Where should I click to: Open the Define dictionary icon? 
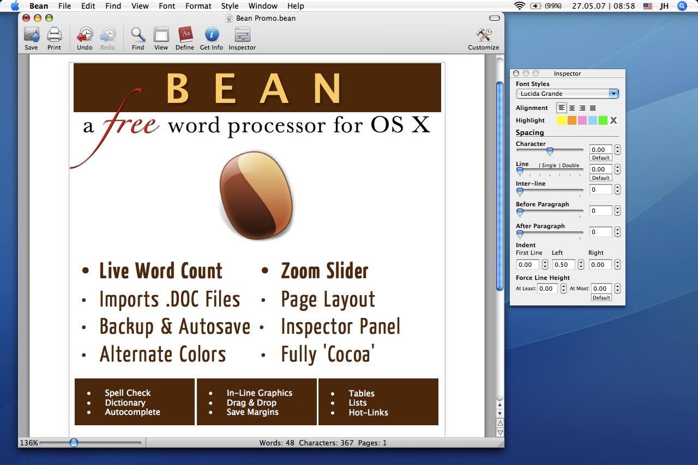[185, 36]
